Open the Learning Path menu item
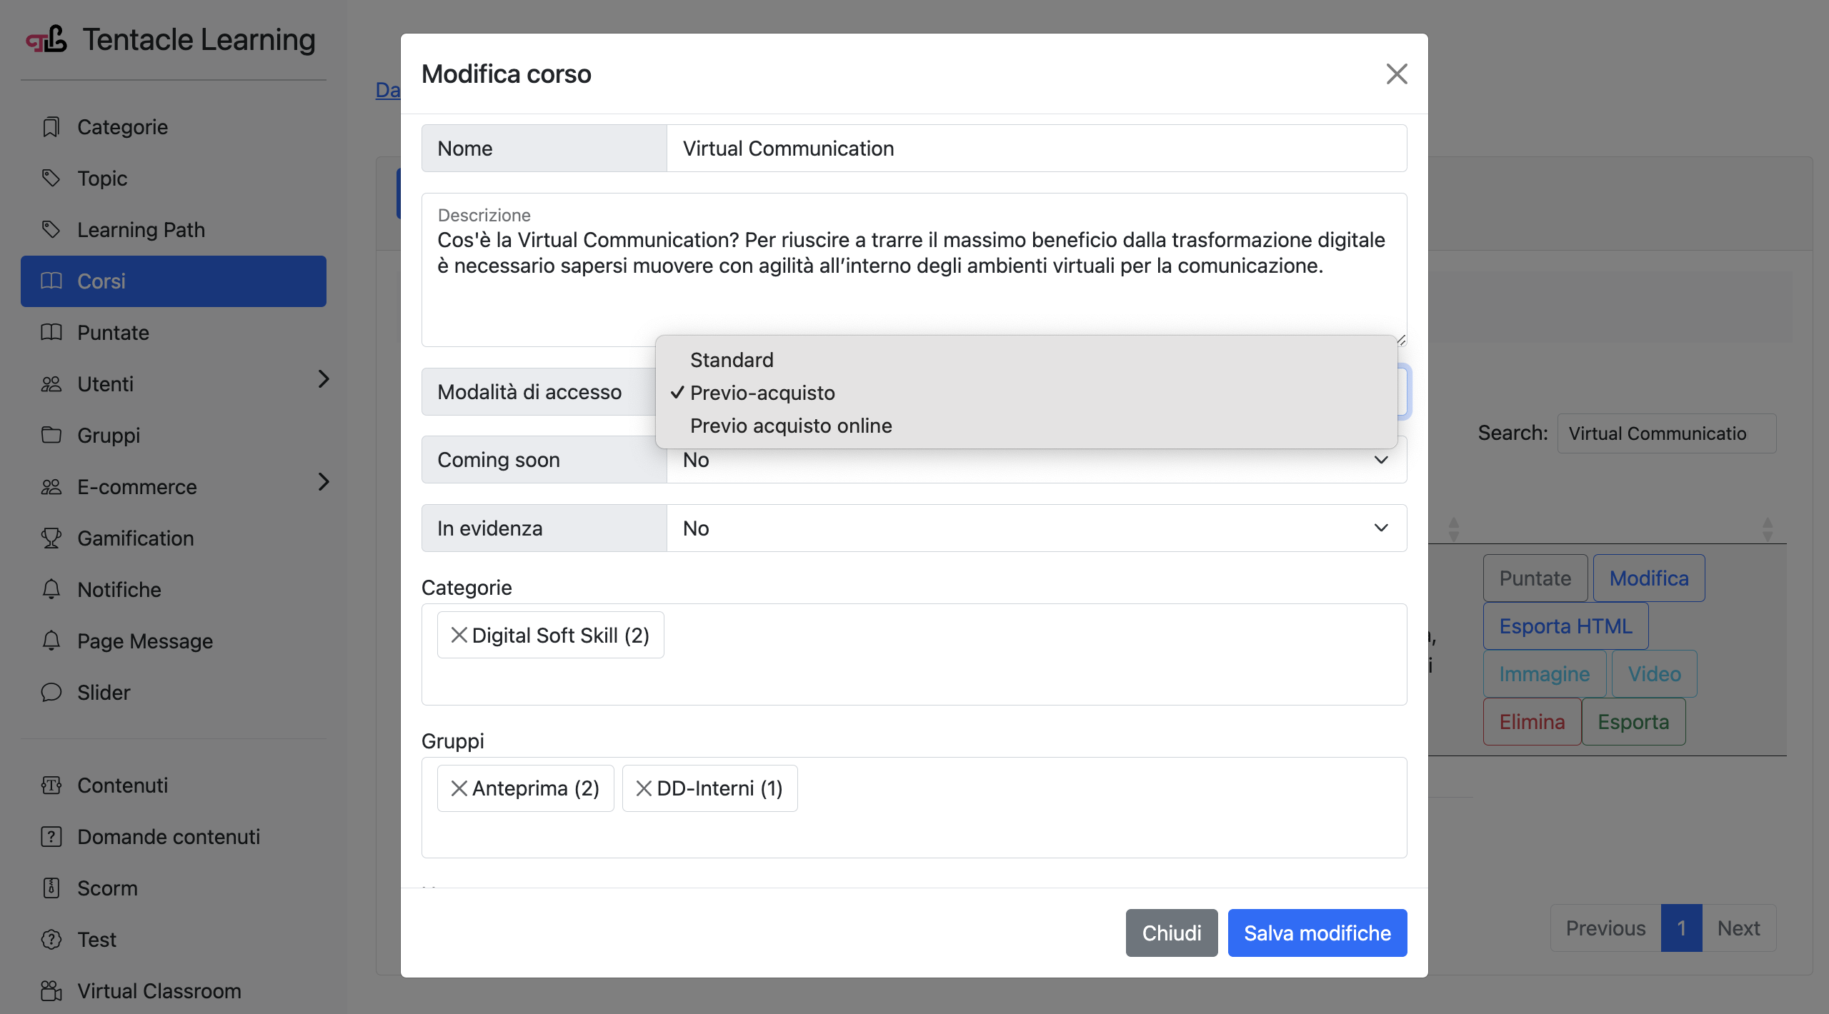The height and width of the screenshot is (1014, 1829). tap(141, 230)
